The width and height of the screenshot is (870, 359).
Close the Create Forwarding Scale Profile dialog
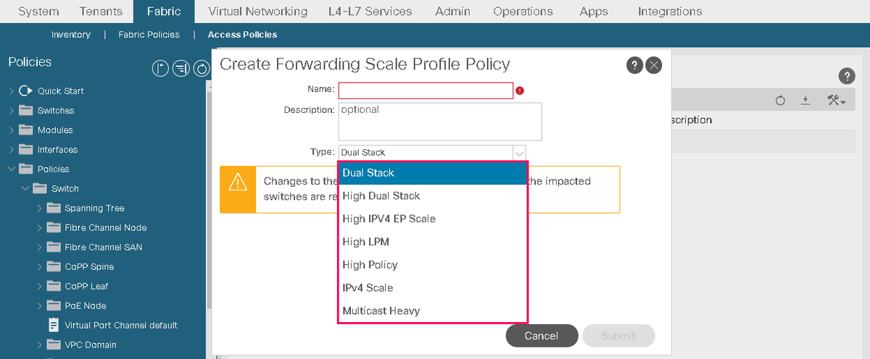[654, 66]
